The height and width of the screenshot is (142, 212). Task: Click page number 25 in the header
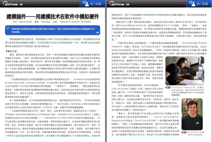coord(128,5)
